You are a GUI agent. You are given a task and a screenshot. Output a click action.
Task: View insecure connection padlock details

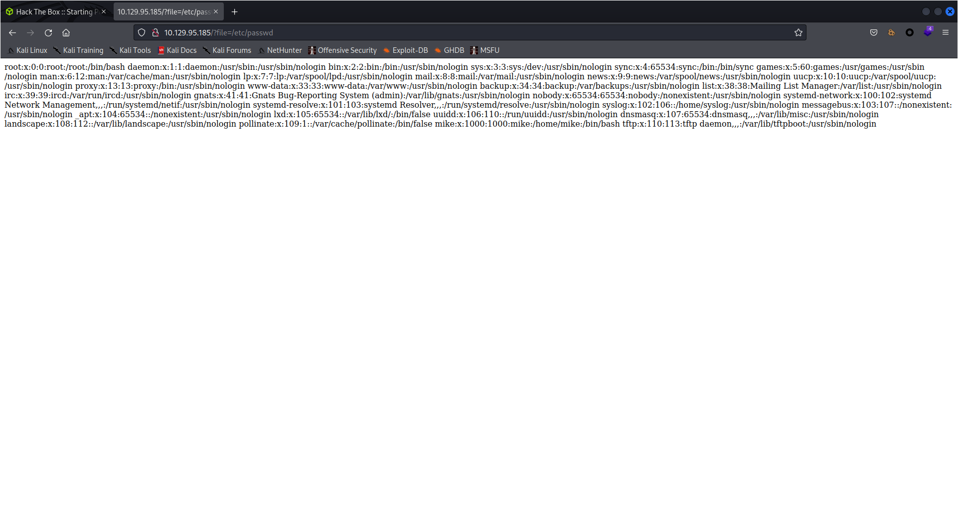click(x=156, y=33)
